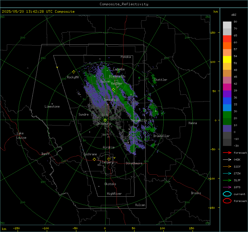Viewport: 248px width, 232px height.
Task: Click the Strathmore city label
Action: 134,163
